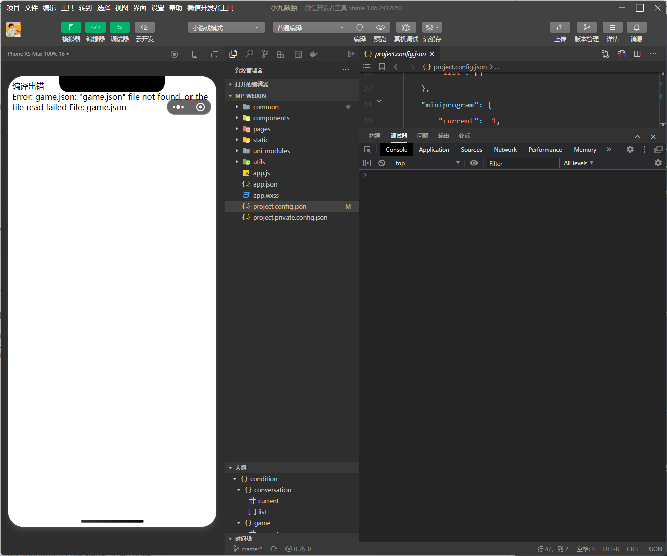Clear the console with the ban icon
Screen dimensions: 667x556
[382, 163]
